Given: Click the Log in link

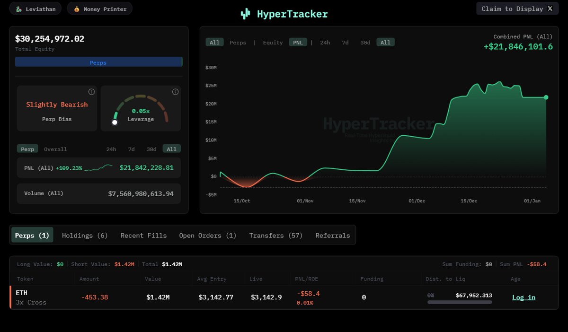Looking at the screenshot, I should point(524,297).
